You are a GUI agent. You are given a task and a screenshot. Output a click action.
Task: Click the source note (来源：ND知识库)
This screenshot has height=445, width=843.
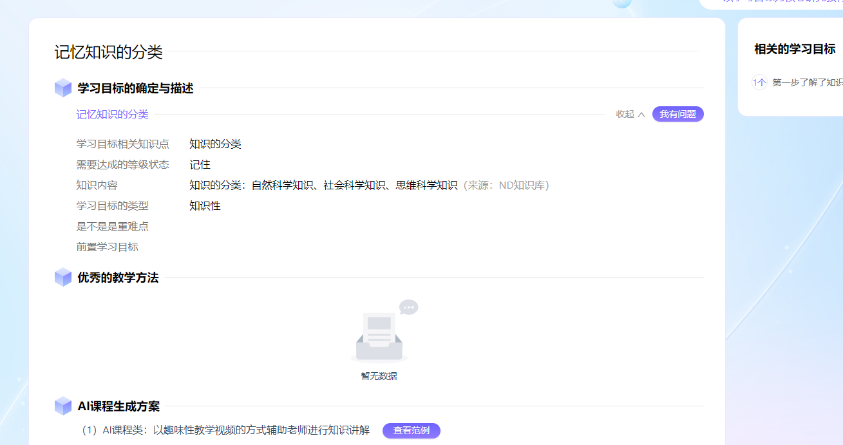[506, 185]
